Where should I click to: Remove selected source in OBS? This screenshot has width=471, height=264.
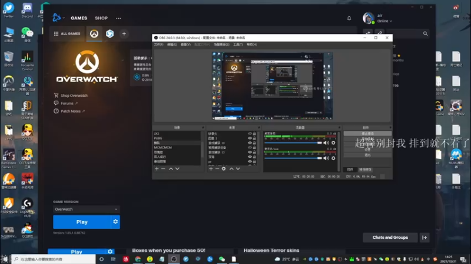pos(217,169)
